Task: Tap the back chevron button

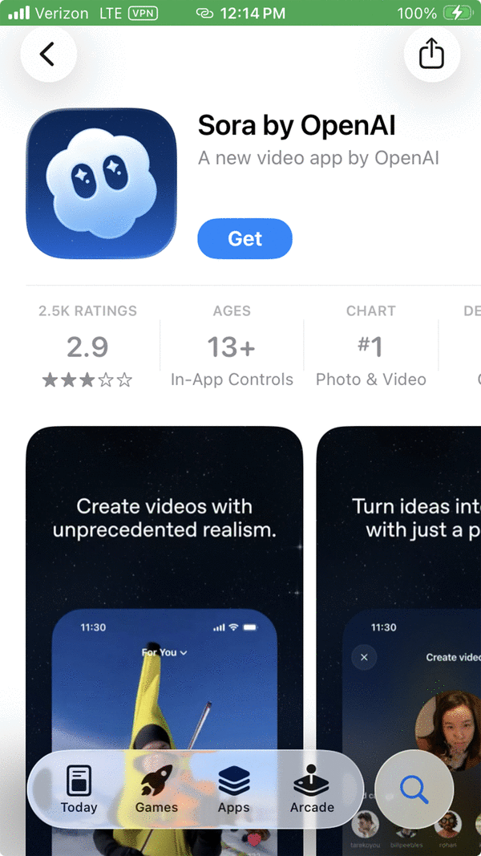Action: point(48,54)
